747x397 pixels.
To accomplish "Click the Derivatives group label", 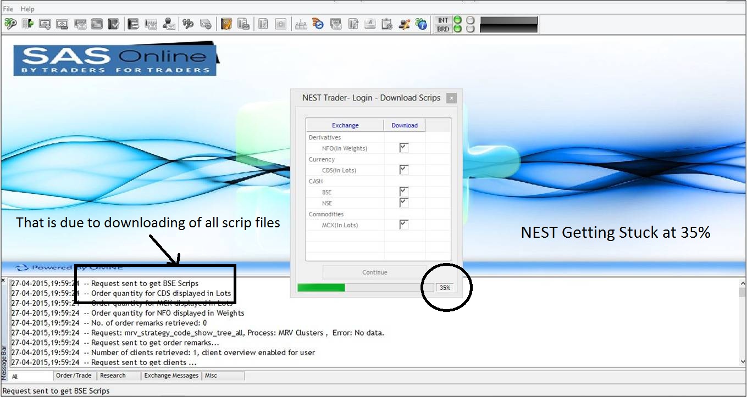I will click(x=325, y=137).
